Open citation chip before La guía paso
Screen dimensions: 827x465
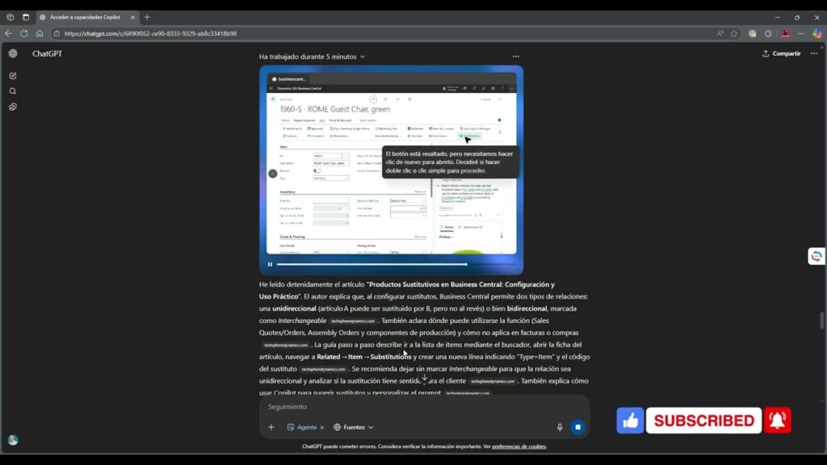(x=286, y=346)
